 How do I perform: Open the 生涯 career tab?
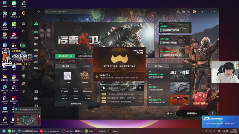[36, 38]
